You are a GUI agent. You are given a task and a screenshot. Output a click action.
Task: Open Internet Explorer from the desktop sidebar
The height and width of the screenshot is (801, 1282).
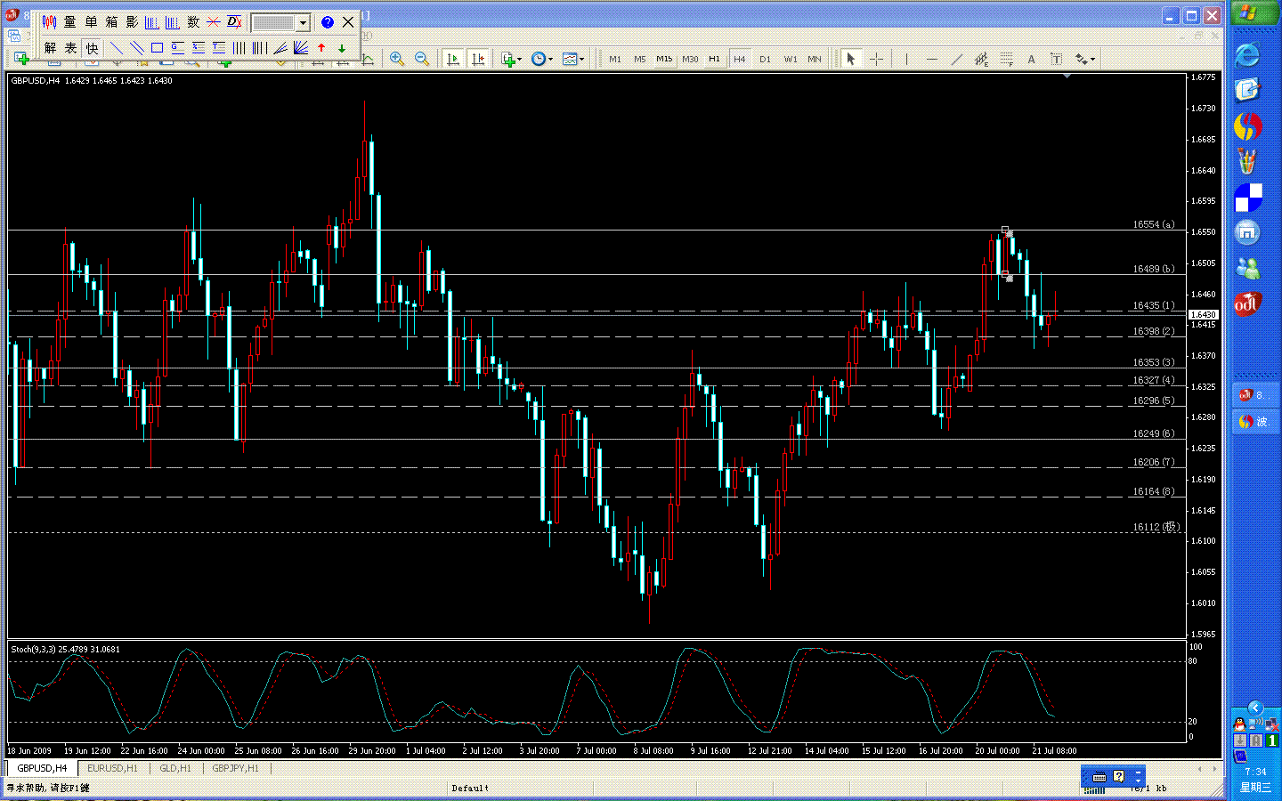click(x=1247, y=55)
